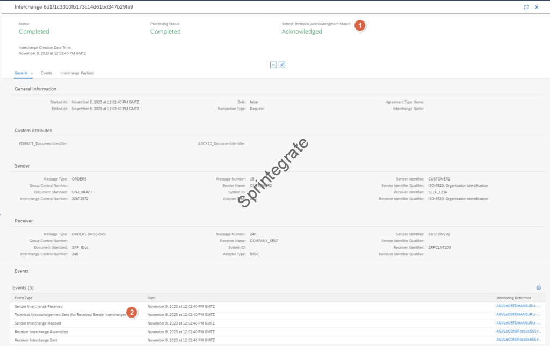Collapse the header with the up-arrow button

click(273, 64)
